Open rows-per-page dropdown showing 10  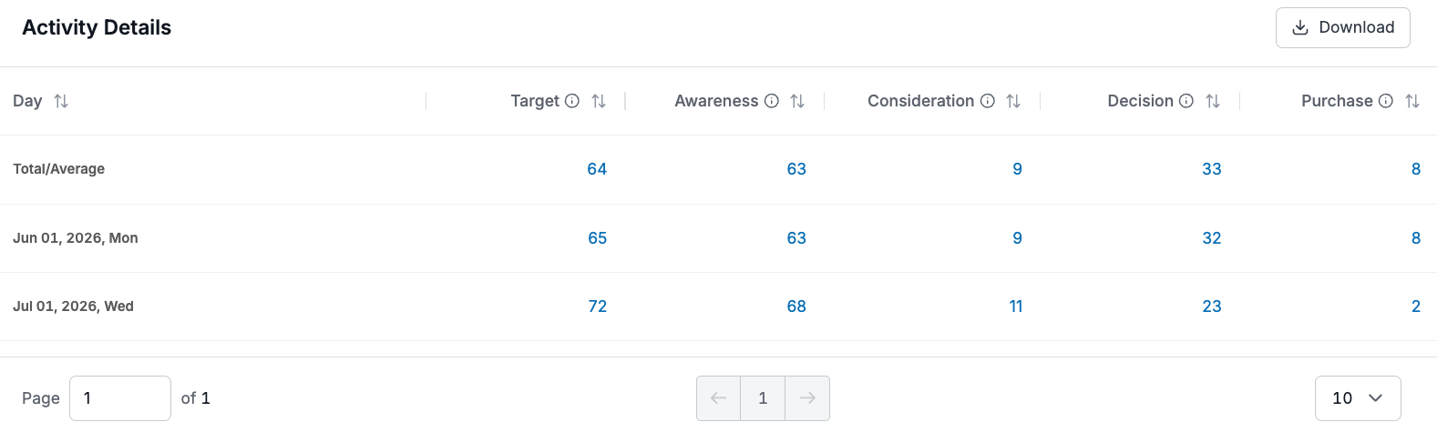pyautogui.click(x=1358, y=398)
